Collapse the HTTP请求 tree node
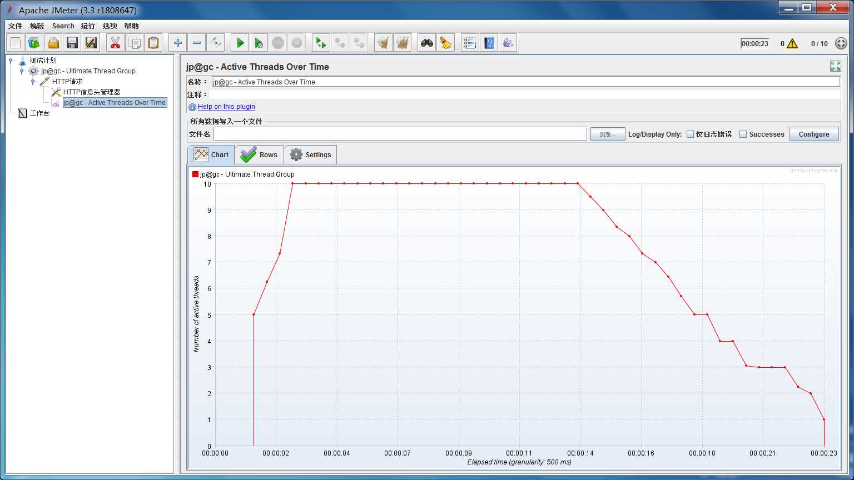This screenshot has height=480, width=854. click(x=33, y=82)
